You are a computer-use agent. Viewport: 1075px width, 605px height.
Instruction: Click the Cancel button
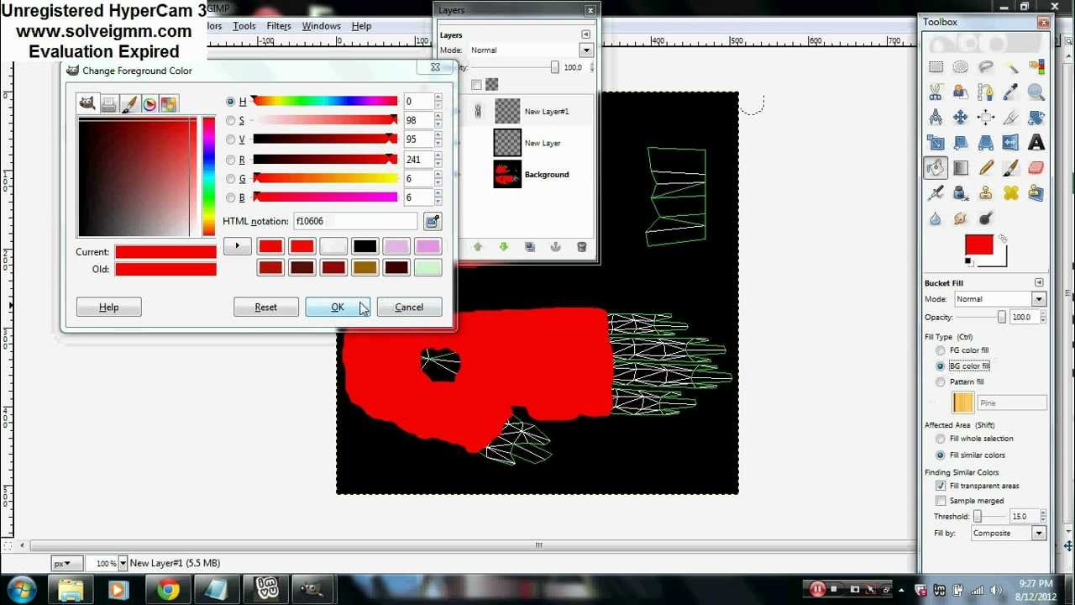click(x=409, y=308)
